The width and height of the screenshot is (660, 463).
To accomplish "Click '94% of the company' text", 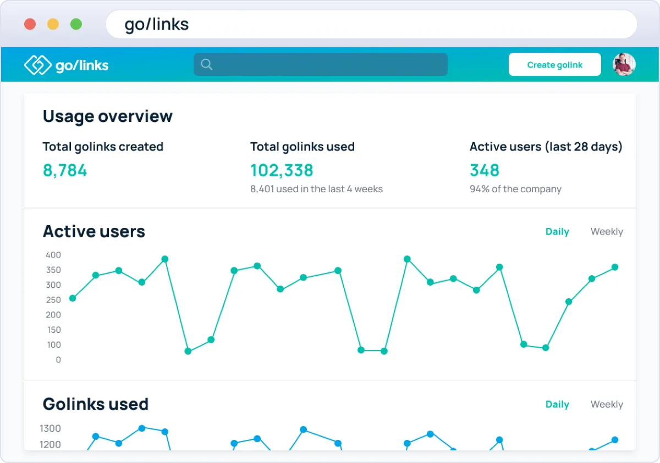I will [x=515, y=189].
